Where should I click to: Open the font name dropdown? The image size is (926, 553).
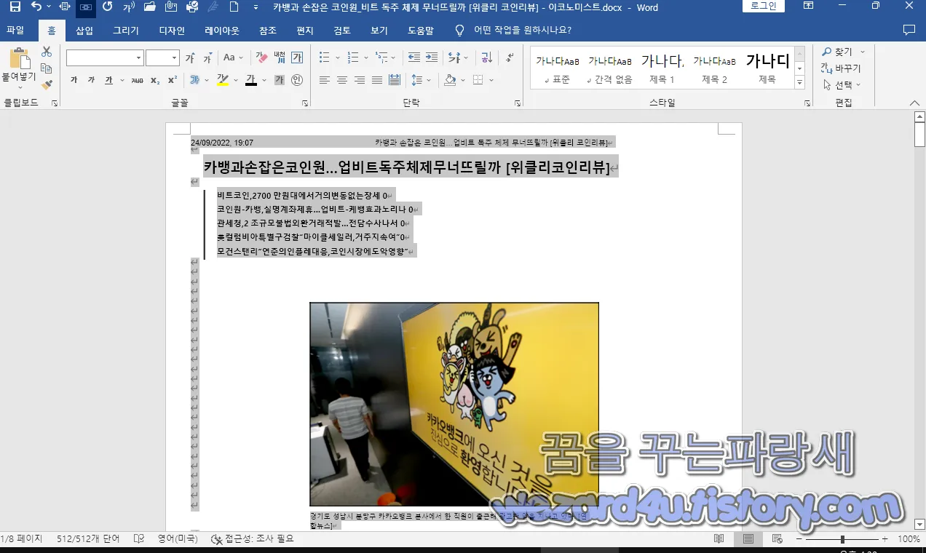138,57
